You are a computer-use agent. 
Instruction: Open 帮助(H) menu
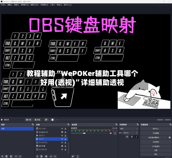coord(59,5)
